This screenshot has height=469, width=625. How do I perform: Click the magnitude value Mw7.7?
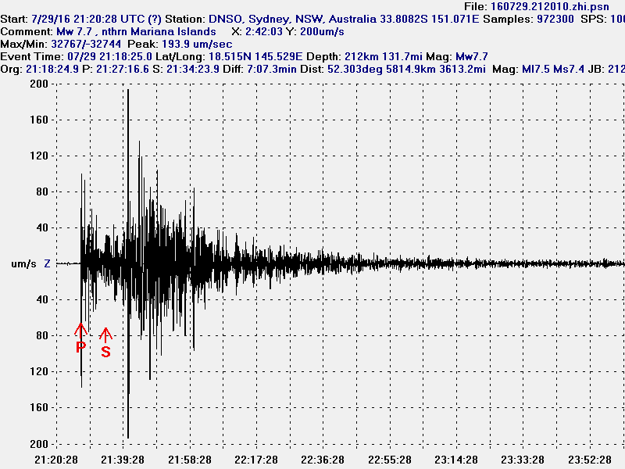pyautogui.click(x=472, y=56)
